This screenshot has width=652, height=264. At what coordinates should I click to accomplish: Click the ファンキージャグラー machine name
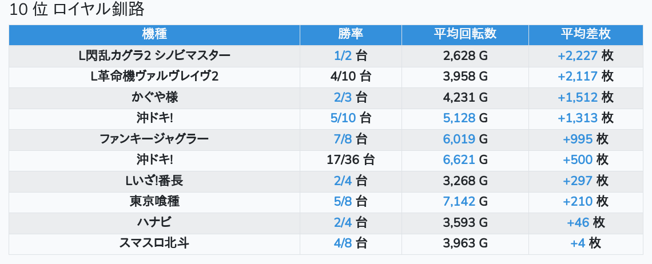click(154, 139)
